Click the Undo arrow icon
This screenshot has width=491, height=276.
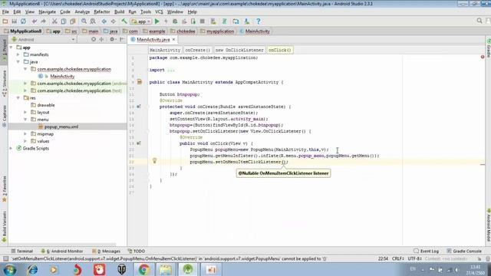tap(35, 21)
